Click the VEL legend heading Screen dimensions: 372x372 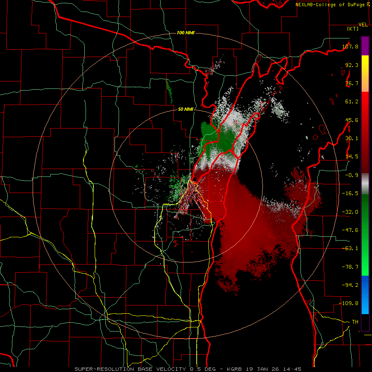coord(363,25)
